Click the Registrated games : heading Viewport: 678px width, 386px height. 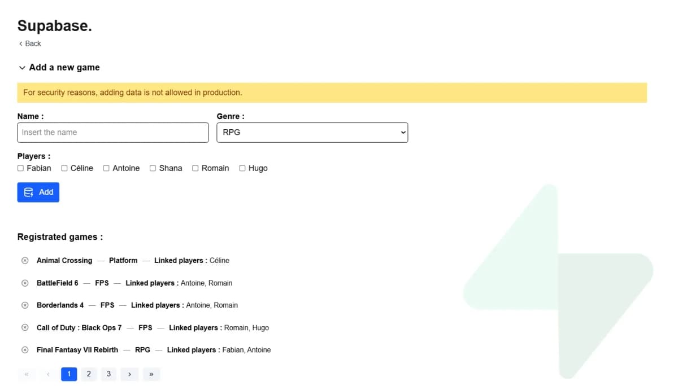(60, 237)
